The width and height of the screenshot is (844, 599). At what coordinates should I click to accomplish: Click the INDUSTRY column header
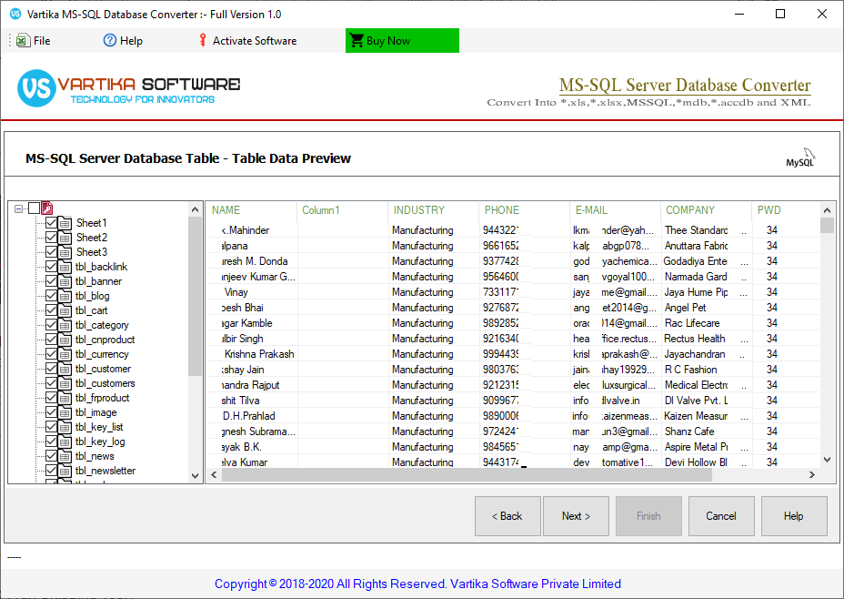pos(433,210)
